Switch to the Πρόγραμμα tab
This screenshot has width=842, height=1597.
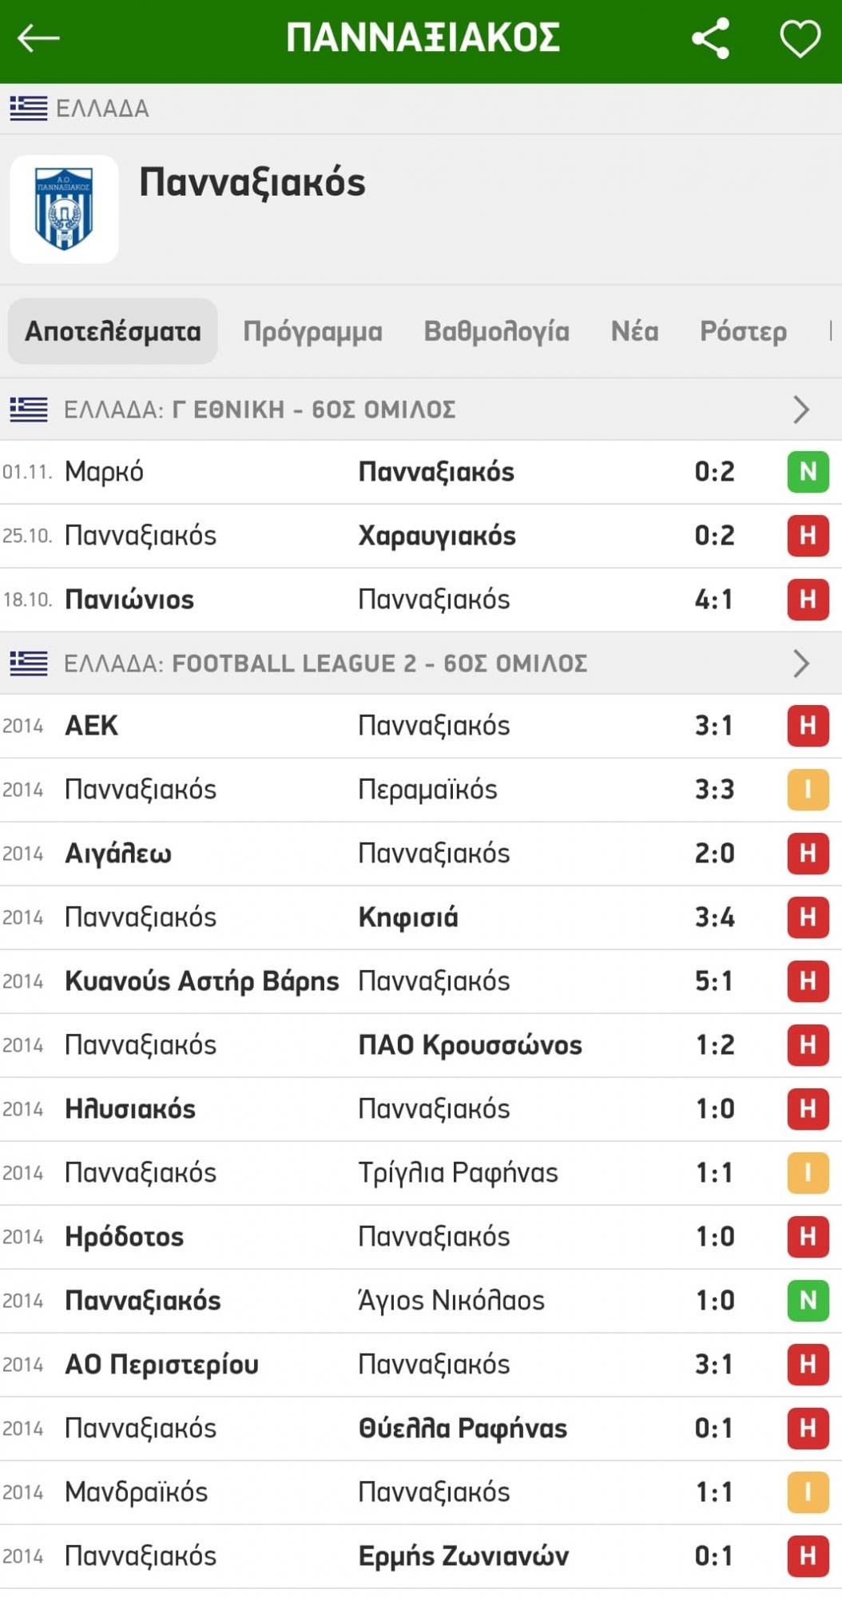[x=312, y=331]
